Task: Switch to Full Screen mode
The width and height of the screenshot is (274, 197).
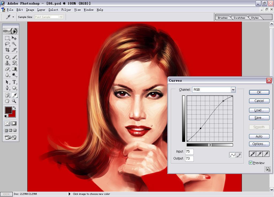Action: [x=15, y=130]
